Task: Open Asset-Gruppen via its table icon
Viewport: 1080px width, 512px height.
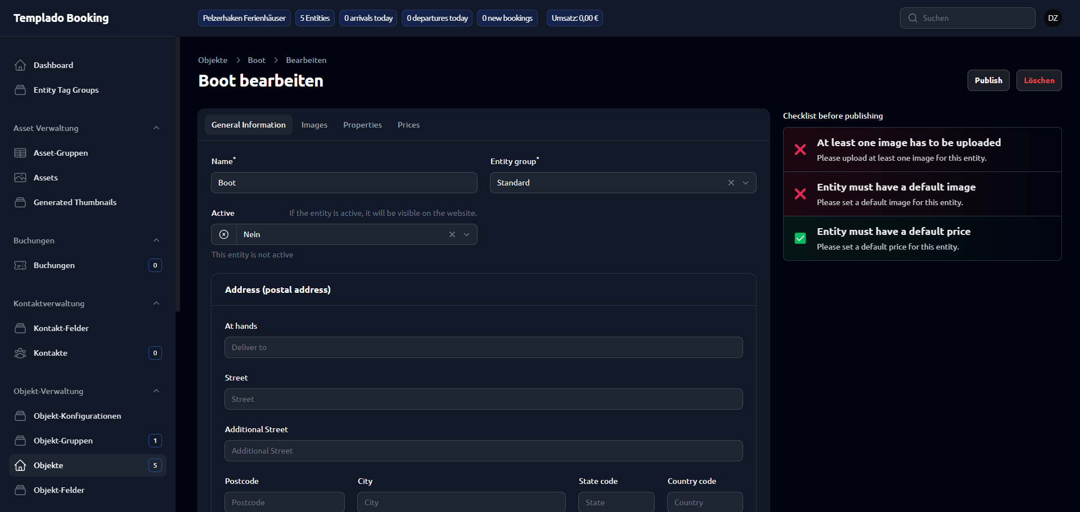Action: click(20, 153)
